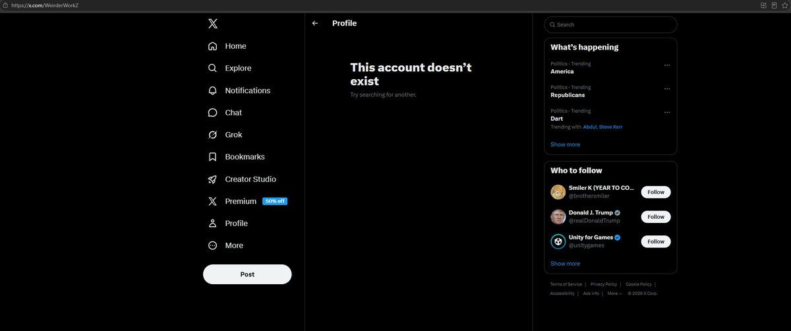Go back using the arrow beside Profile

(x=315, y=23)
